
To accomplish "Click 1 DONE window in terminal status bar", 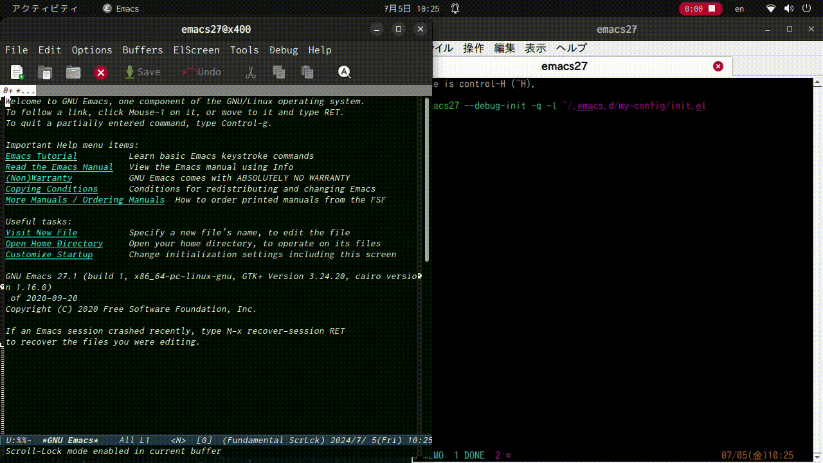I will 469,455.
